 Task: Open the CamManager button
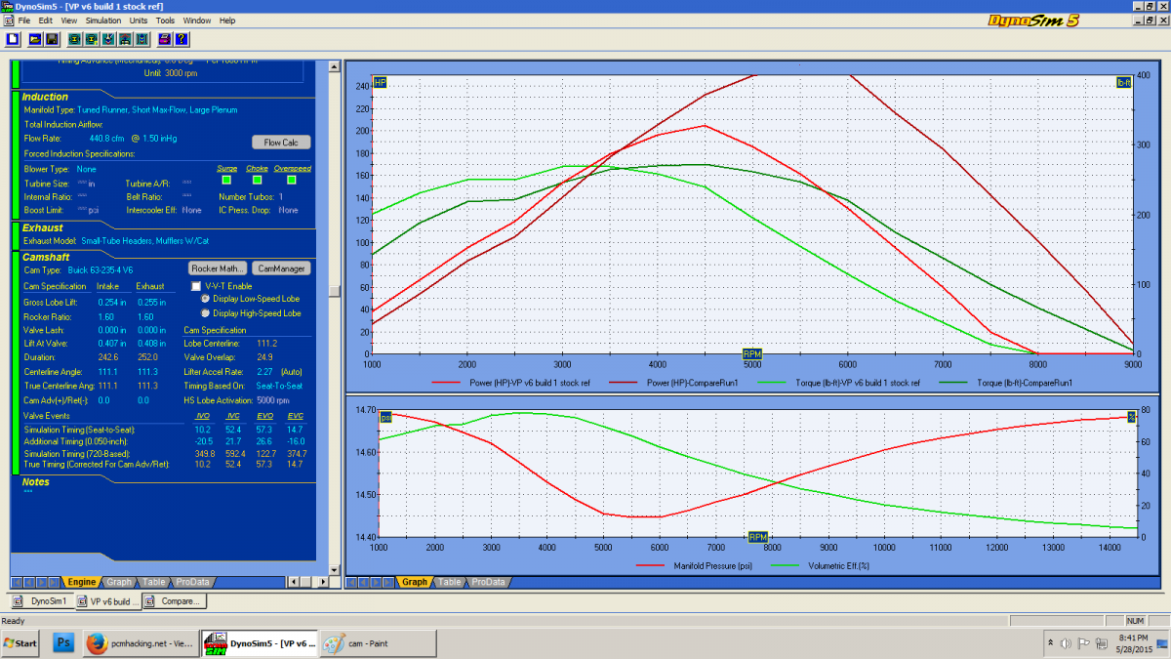281,268
